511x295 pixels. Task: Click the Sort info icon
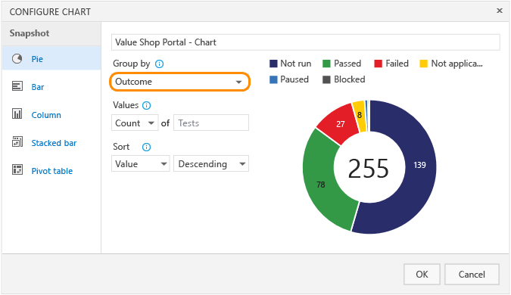click(146, 147)
